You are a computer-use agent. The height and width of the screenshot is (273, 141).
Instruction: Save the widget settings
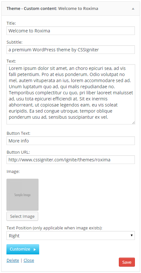click(x=127, y=262)
